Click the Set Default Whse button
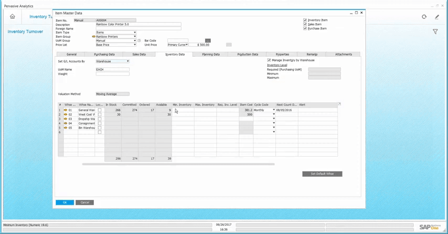The width and height of the screenshot is (448, 234). click(322, 174)
